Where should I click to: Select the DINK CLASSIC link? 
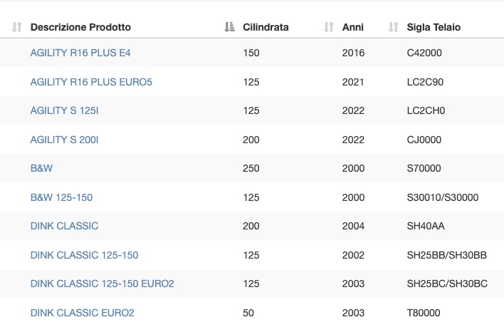[64, 226]
